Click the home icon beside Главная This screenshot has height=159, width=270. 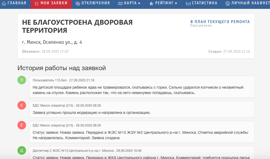click(4, 3)
